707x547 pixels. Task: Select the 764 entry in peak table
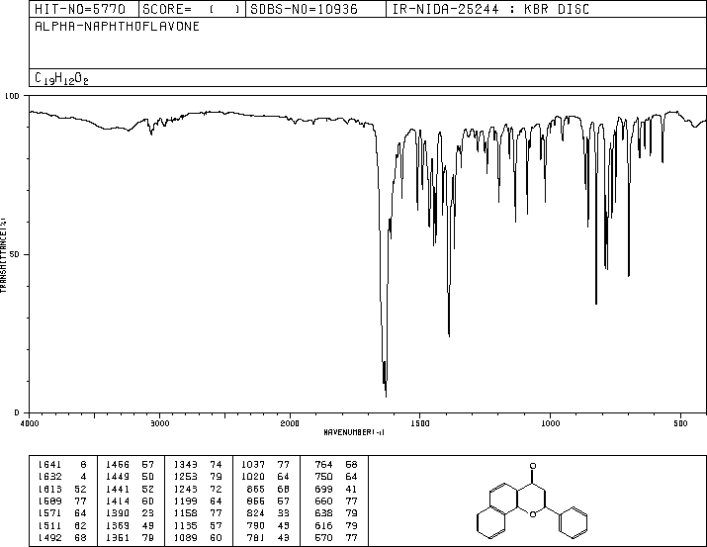click(x=336, y=464)
